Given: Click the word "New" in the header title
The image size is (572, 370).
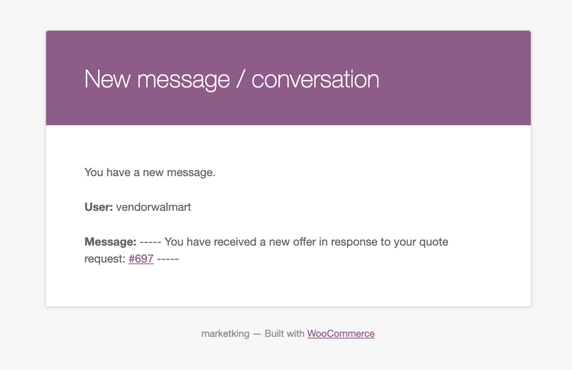Looking at the screenshot, I should pos(107,79).
